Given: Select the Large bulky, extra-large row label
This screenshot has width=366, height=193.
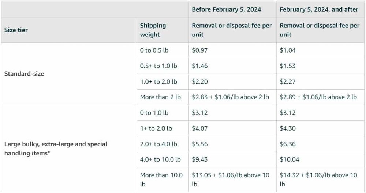Looking at the screenshot, I should pos(56,148).
